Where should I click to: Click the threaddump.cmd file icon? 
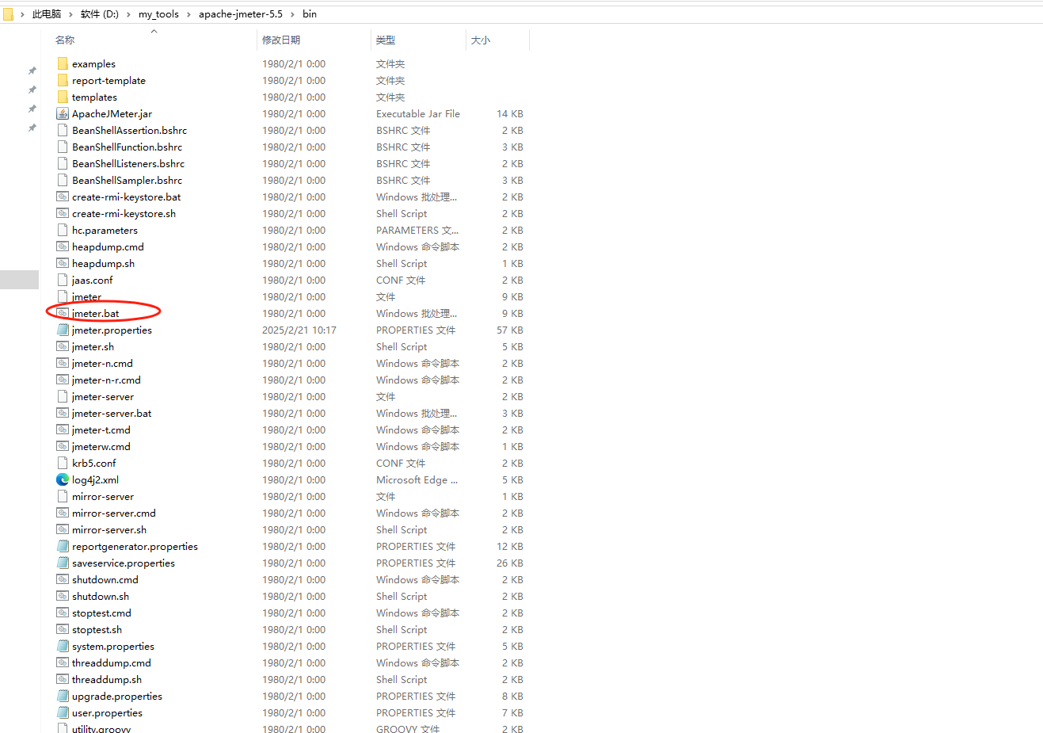pos(63,662)
